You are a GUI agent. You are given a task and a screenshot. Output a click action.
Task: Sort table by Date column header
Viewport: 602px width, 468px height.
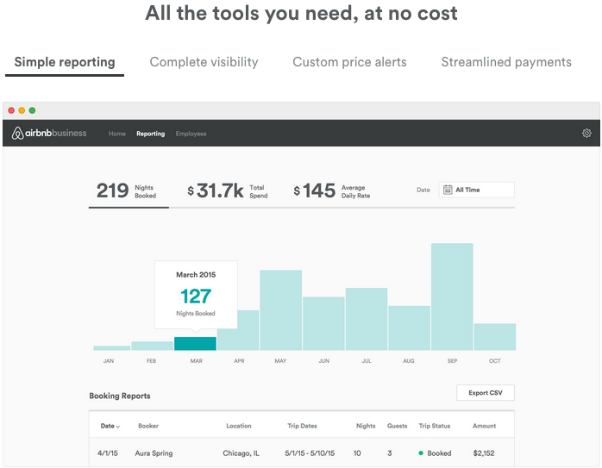click(110, 426)
